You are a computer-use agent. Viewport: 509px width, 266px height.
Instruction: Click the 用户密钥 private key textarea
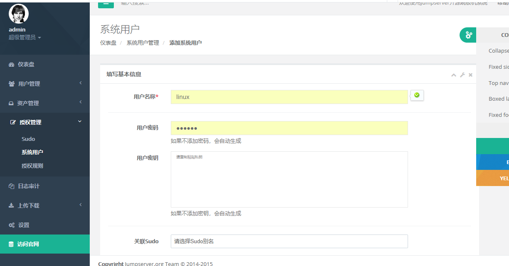coord(289,179)
